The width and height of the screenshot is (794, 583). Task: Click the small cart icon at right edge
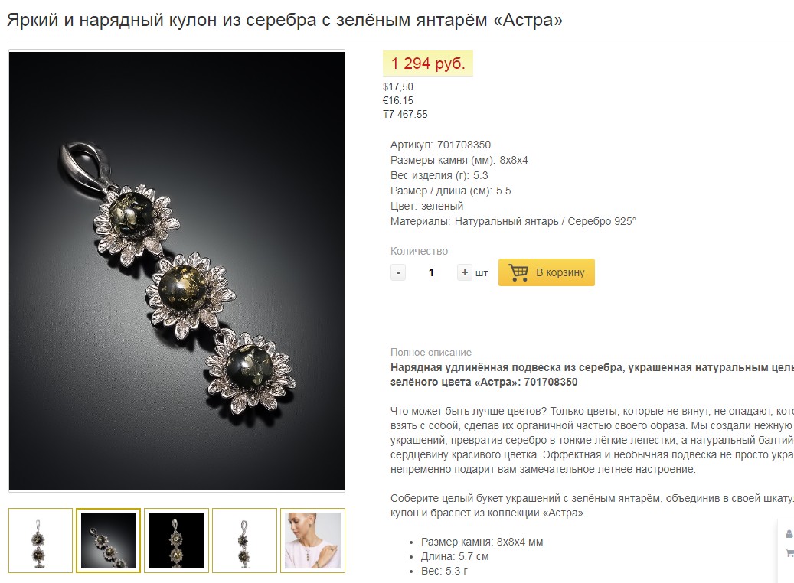(789, 553)
